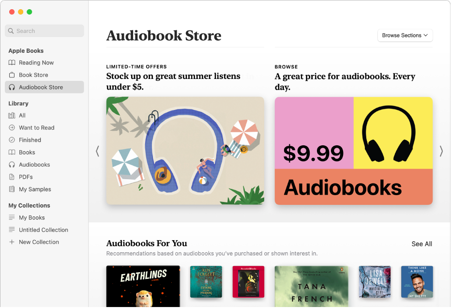Open the Audiobooks library item

click(34, 165)
